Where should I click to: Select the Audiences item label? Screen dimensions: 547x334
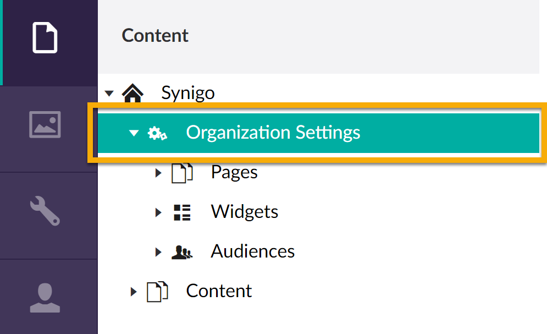tap(253, 251)
